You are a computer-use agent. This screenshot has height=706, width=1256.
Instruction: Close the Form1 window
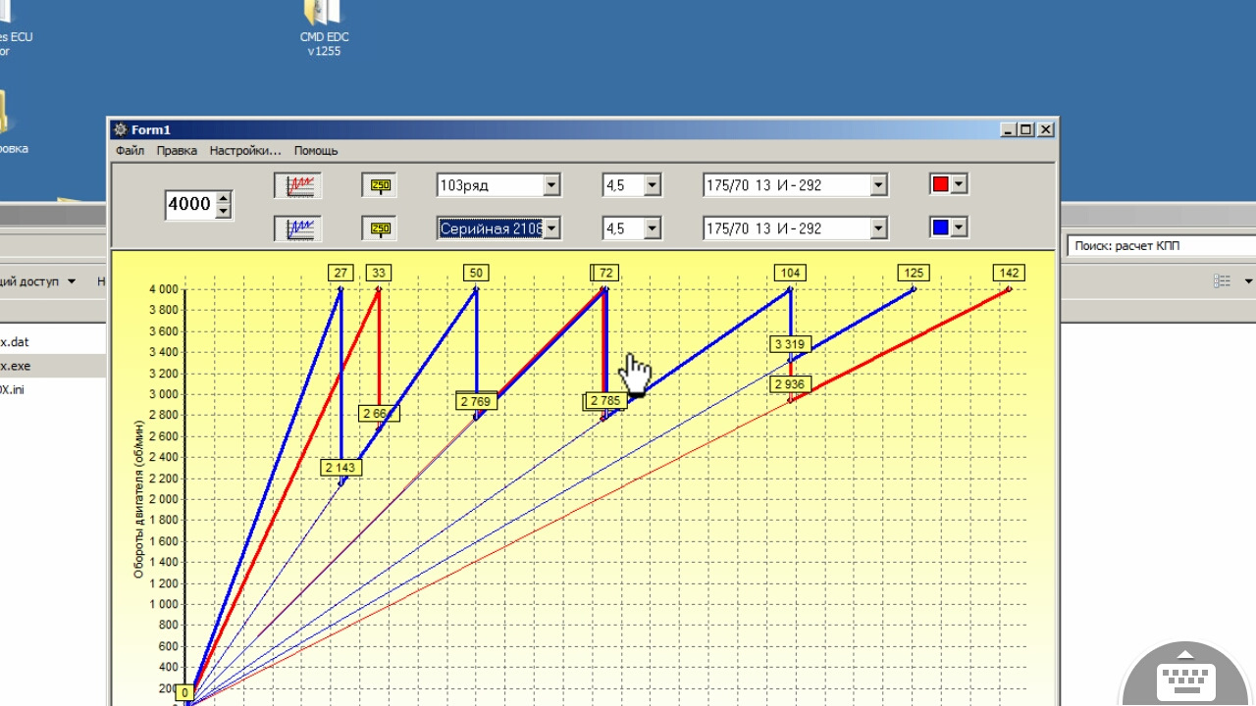coord(1045,129)
